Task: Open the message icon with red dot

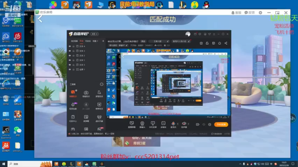Action: [x=195, y=34]
